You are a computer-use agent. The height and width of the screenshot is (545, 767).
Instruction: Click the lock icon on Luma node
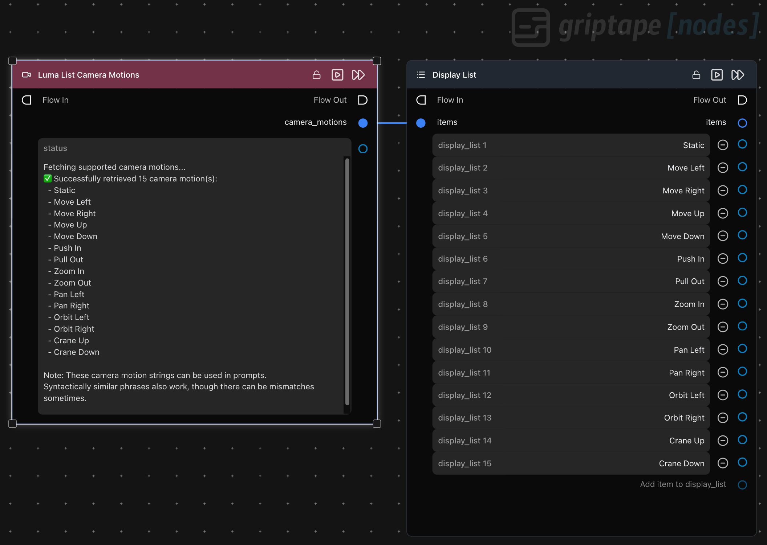coord(316,75)
